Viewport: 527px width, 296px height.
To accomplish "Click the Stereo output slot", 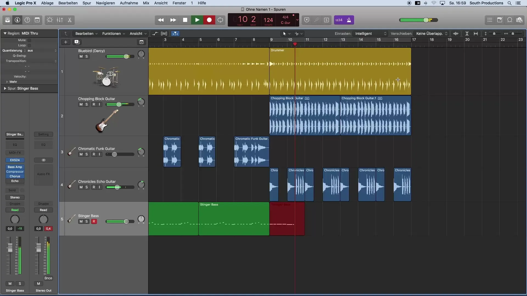I will coord(15,197).
